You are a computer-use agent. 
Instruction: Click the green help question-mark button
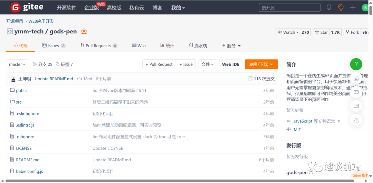[x=356, y=64]
